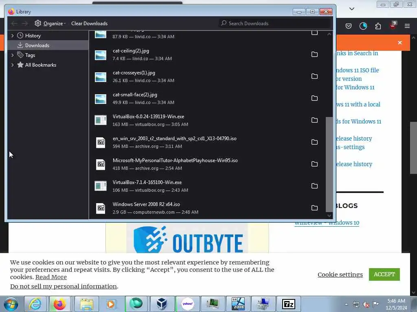
Task: Expand the Tags tree node
Action: point(12,55)
